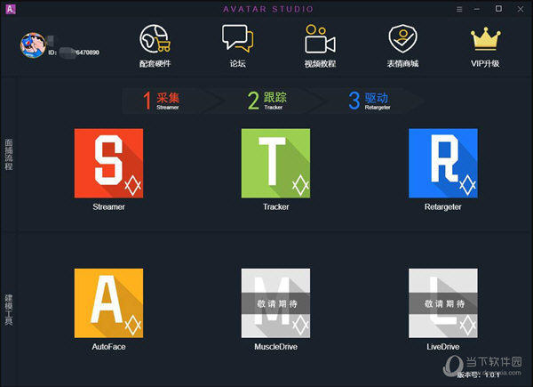Select step 2 跟踪 Tracker
The image size is (533, 387).
click(267, 101)
